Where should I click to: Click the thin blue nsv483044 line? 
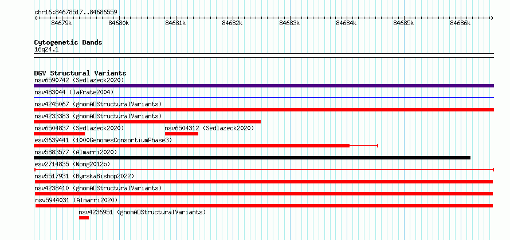[x=264, y=97]
